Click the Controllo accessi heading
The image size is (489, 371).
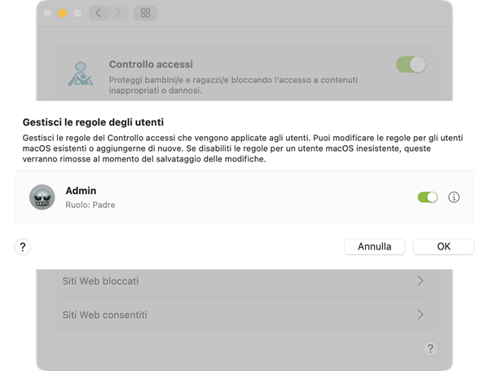point(151,64)
